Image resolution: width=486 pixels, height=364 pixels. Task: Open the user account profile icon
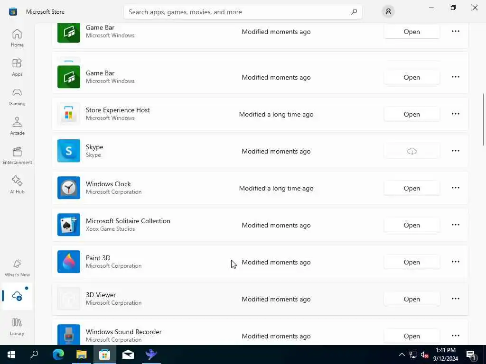point(388,12)
